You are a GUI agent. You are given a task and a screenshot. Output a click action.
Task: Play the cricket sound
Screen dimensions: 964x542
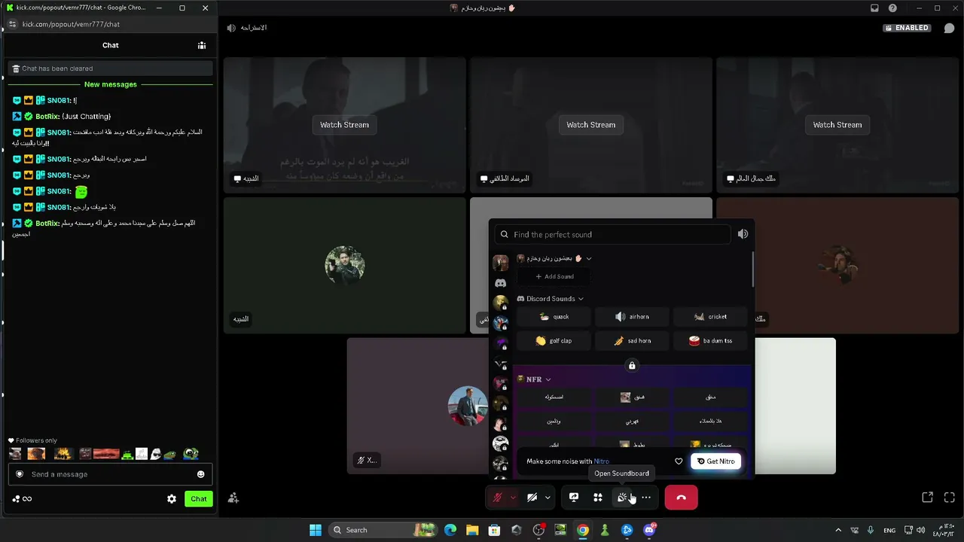click(710, 317)
